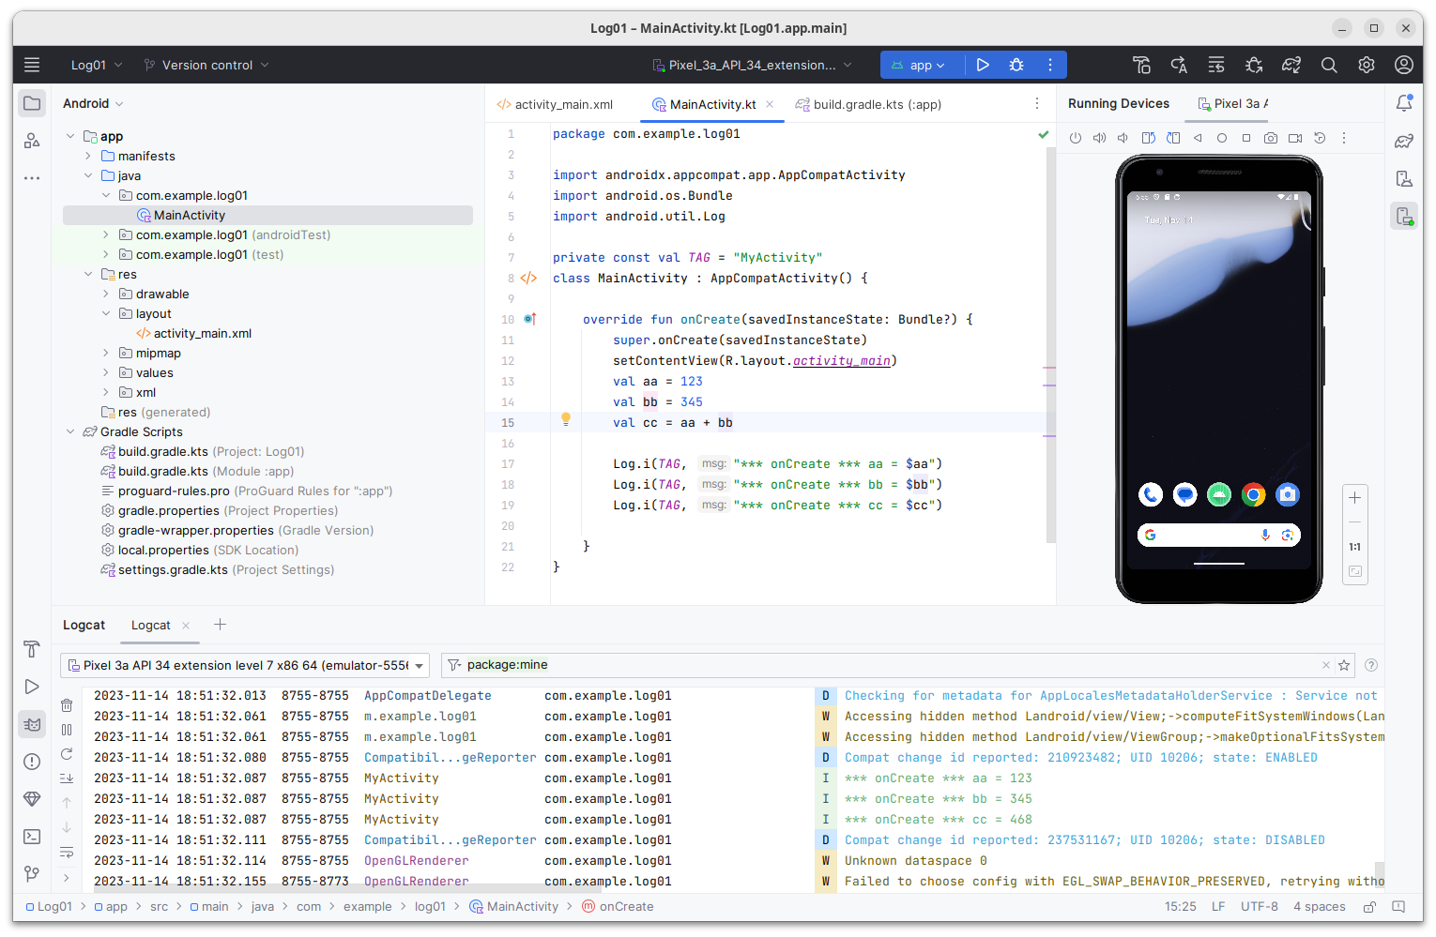Sync project with Gradle files icon
This screenshot has width=1436, height=937.
click(x=1291, y=65)
